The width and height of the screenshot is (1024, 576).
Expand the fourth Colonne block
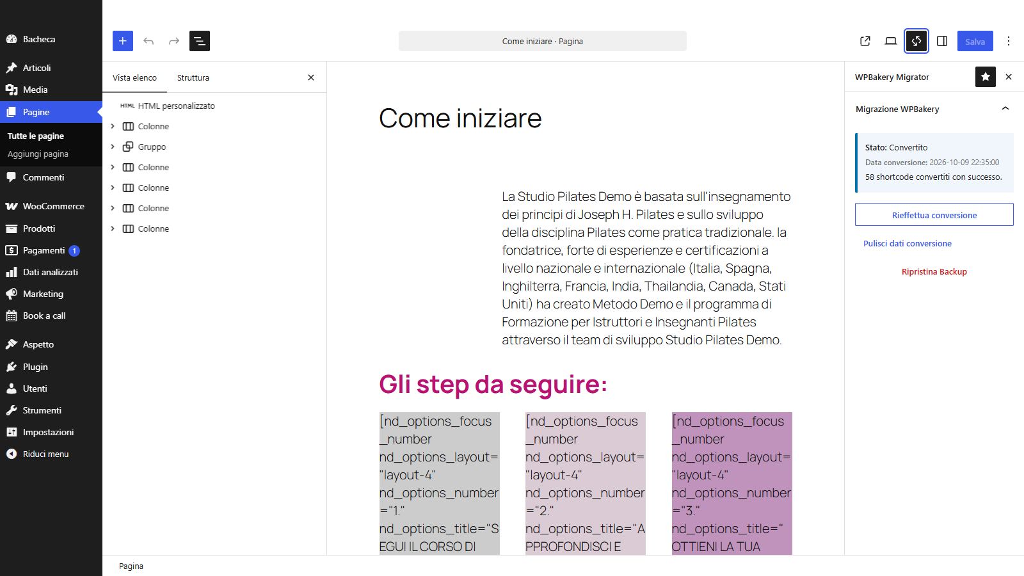(113, 208)
